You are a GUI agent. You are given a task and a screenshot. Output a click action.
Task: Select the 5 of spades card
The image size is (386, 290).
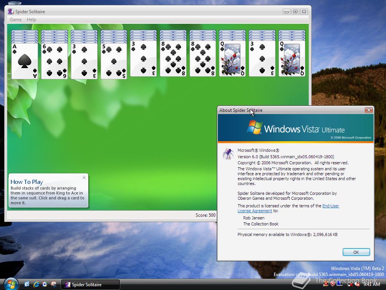(x=114, y=61)
